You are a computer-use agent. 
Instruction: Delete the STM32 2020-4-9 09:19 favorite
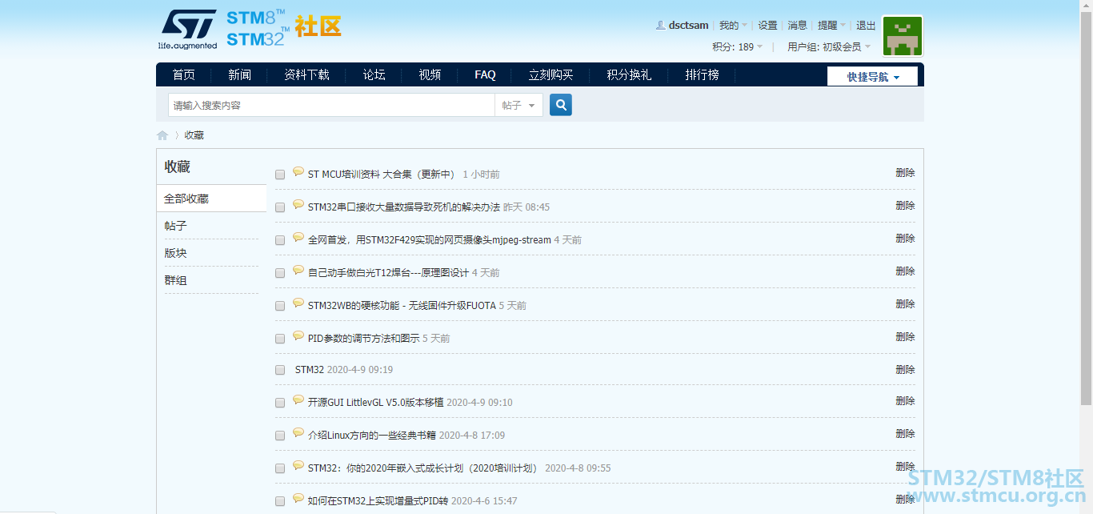point(905,370)
